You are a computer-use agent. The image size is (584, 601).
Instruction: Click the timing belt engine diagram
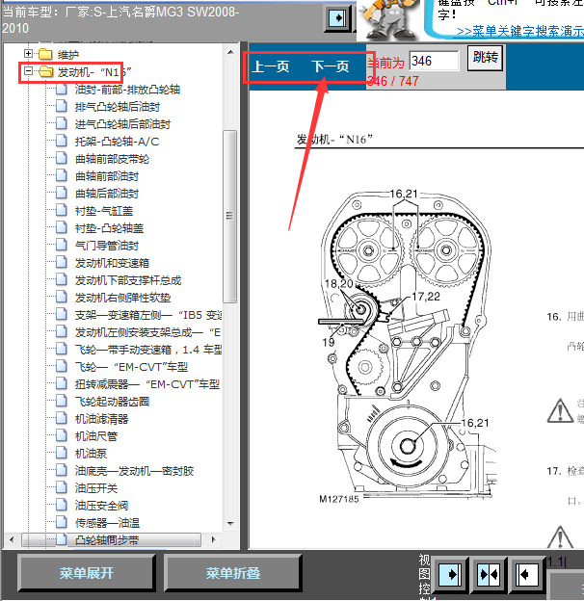pos(407,348)
